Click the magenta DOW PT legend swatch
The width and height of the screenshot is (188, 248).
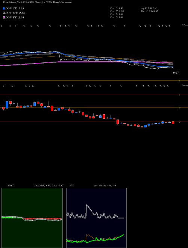click(x=4, y=18)
